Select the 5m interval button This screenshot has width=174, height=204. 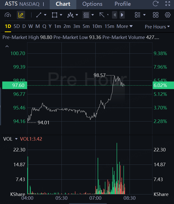click(86, 26)
